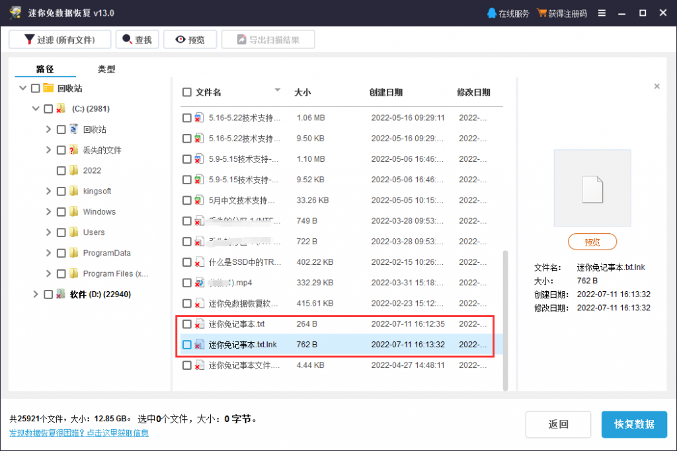Click the recycle bin icon under C:
Viewport: 677px width, 451px height.
tap(74, 129)
